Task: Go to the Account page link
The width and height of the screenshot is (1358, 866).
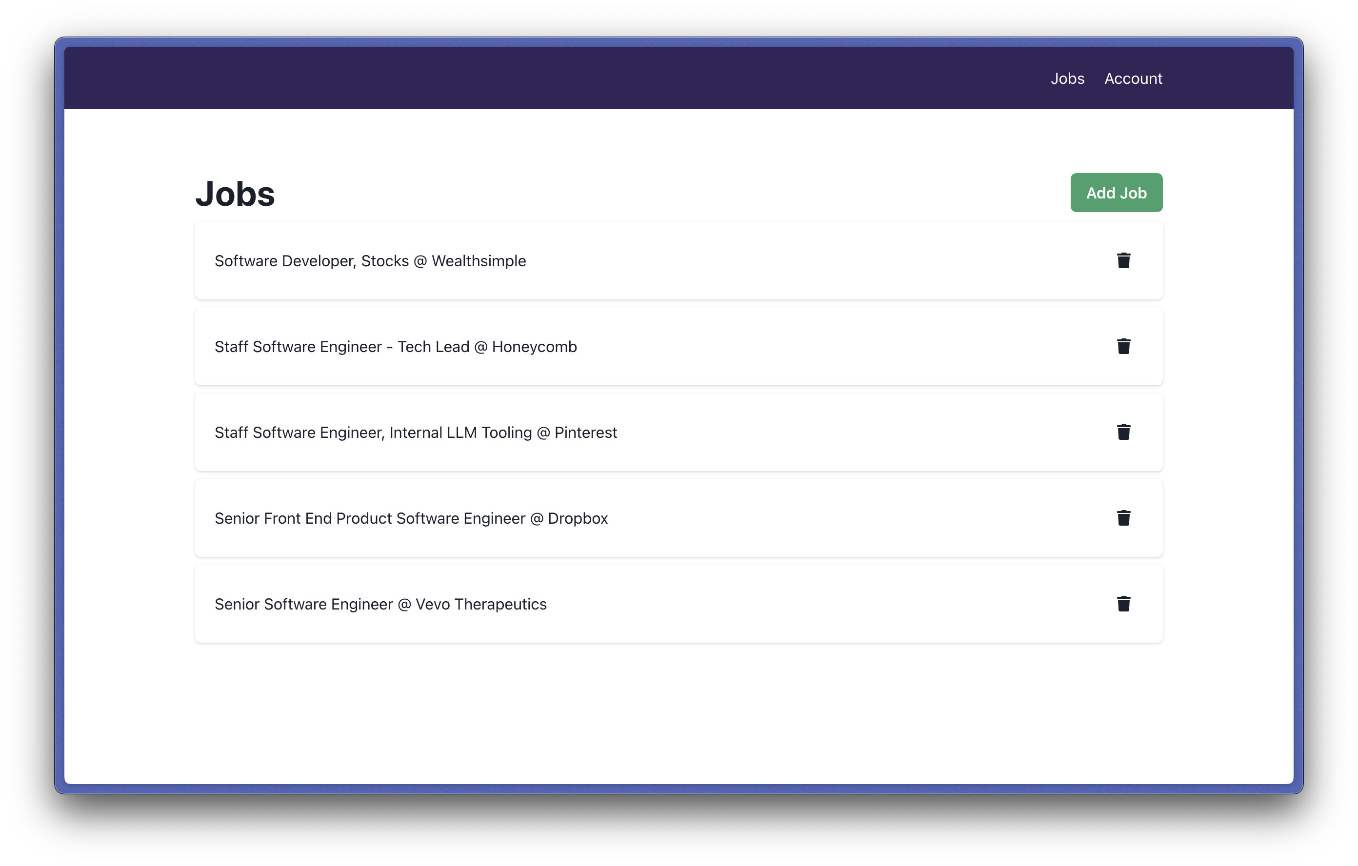Action: point(1133,79)
